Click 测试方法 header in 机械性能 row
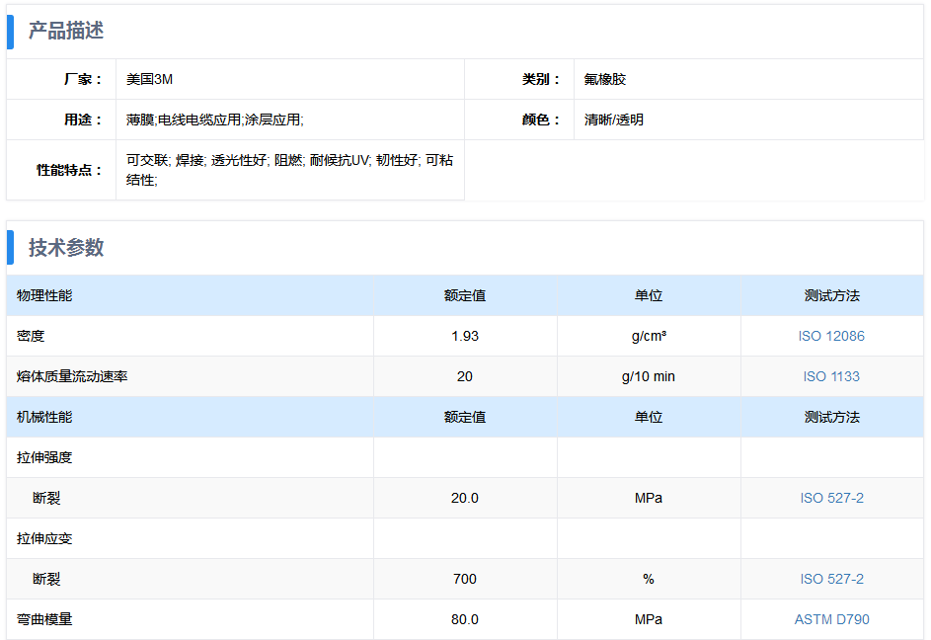This screenshot has height=640, width=931. pos(831,417)
